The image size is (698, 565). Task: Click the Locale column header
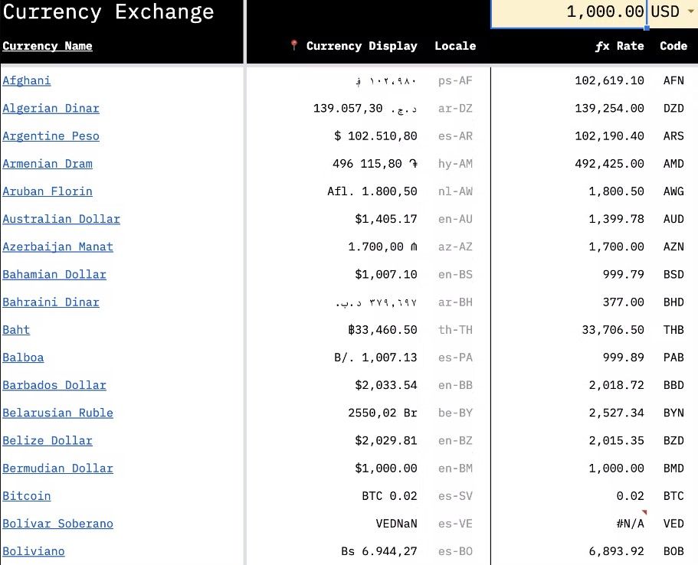point(455,46)
